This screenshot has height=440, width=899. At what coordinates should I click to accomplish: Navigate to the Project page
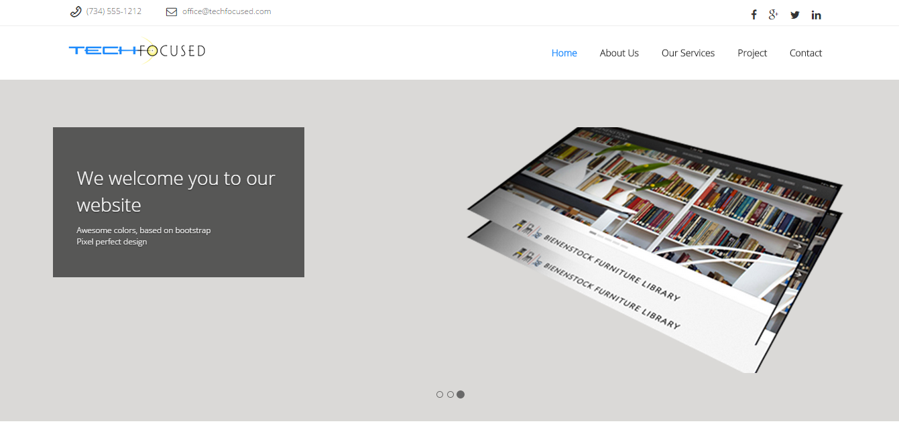[x=752, y=53]
